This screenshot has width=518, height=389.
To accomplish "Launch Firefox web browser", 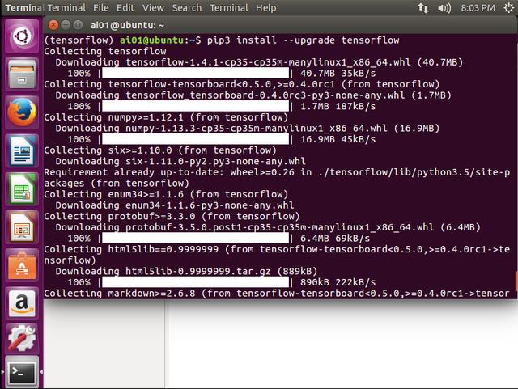I will click(x=22, y=112).
